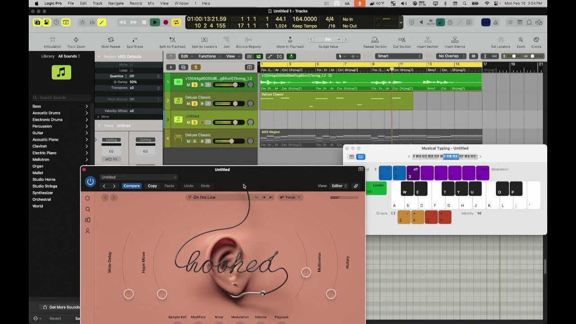Open the No Overlap drag dropdown
Viewport: 576px width, 324px height.
[451, 56]
